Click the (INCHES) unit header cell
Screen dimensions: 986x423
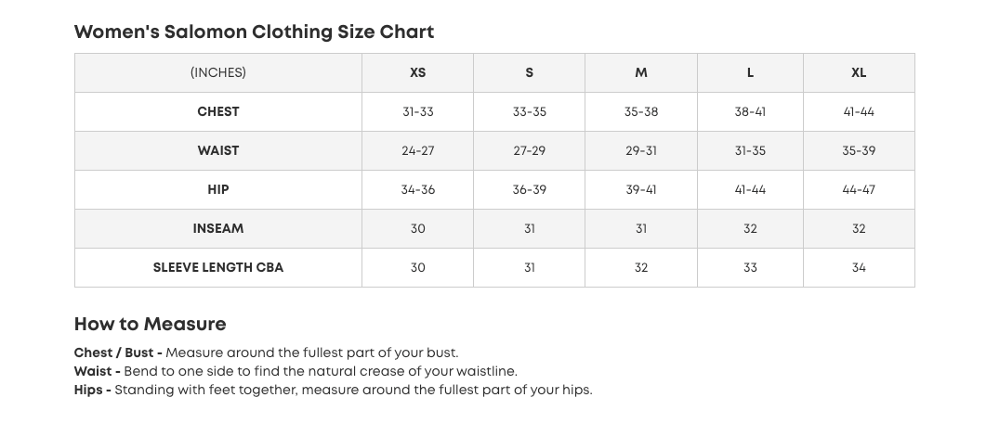218,72
